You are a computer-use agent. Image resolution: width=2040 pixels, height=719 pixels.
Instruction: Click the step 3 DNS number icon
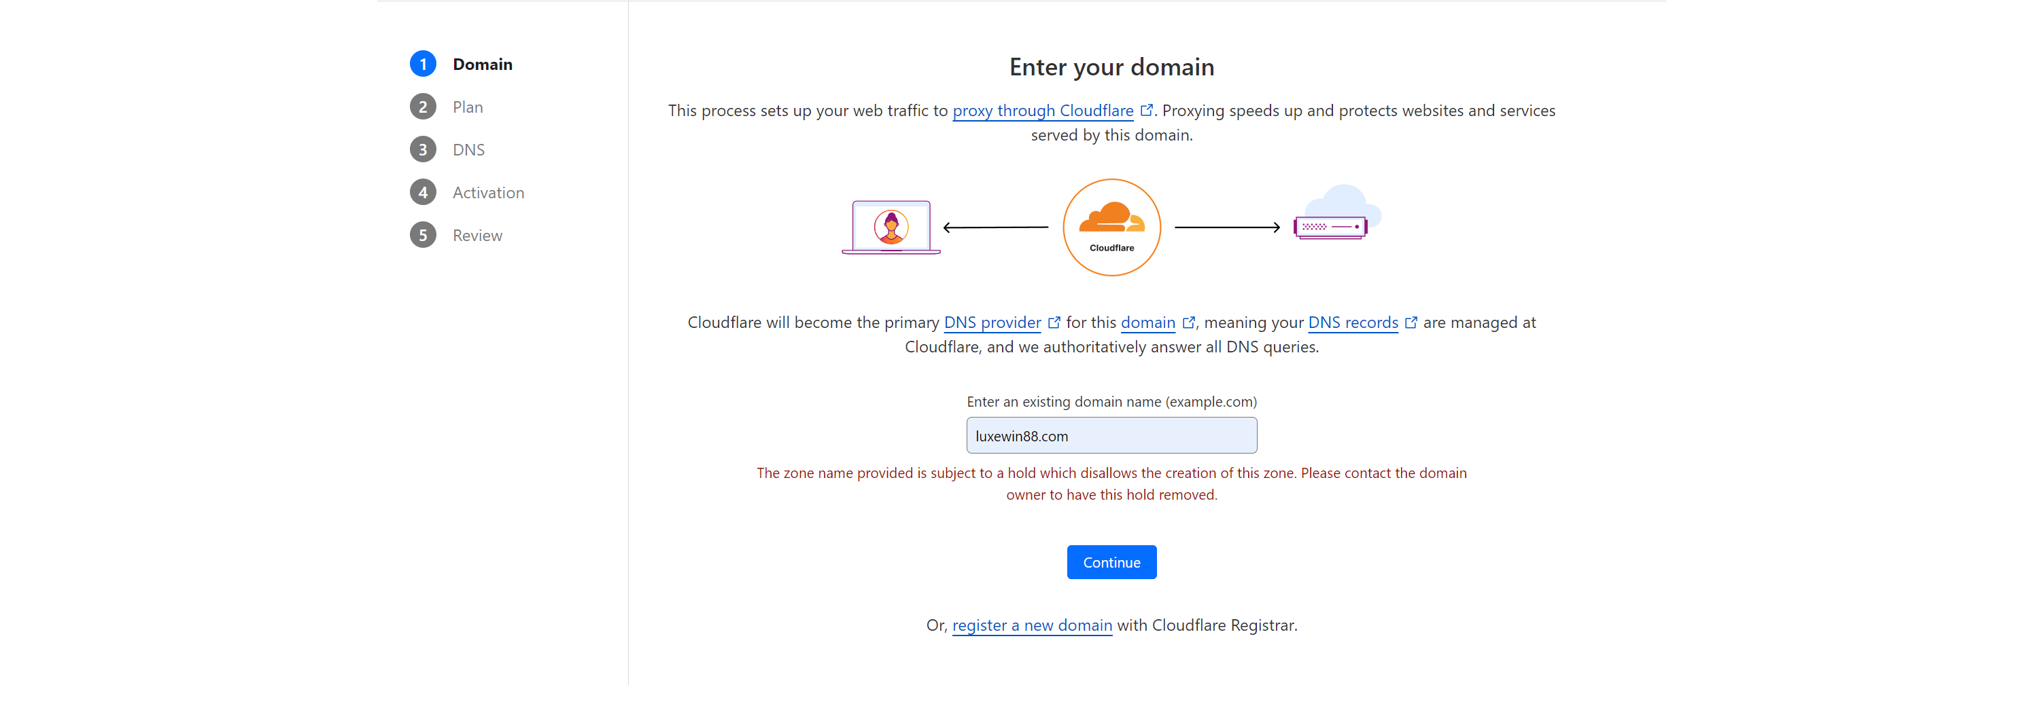click(x=423, y=149)
